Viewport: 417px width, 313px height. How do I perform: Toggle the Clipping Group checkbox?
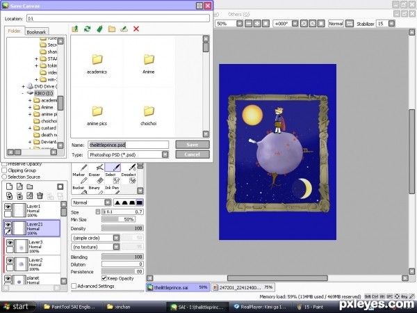pos(4,170)
